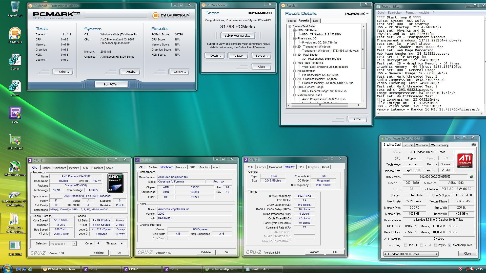Launch MSI Afterburner from the desktop
Screen dimensions: 486x273
pyautogui.click(x=15, y=168)
